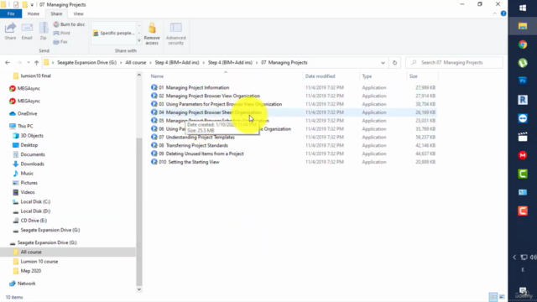Sort files by Type column
537x302 pixels.
367,76
